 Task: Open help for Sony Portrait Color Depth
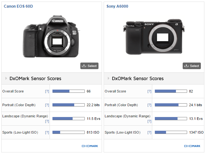149,105
